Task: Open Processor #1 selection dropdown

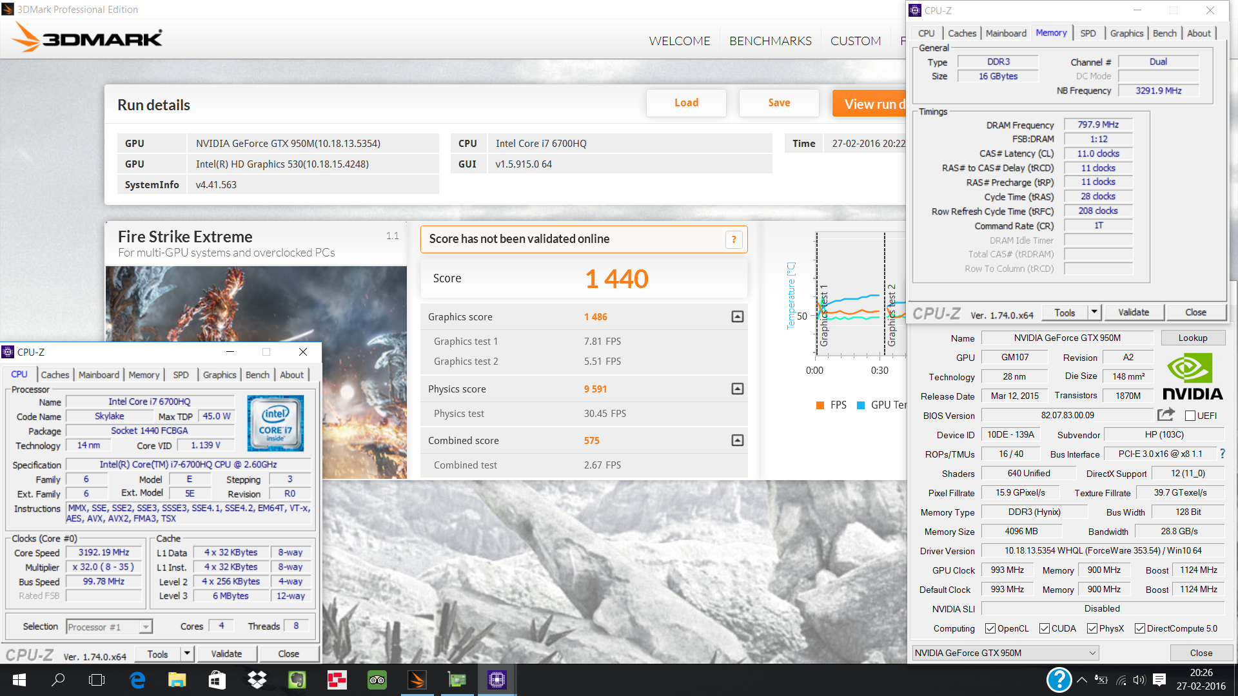Action: [x=110, y=627]
